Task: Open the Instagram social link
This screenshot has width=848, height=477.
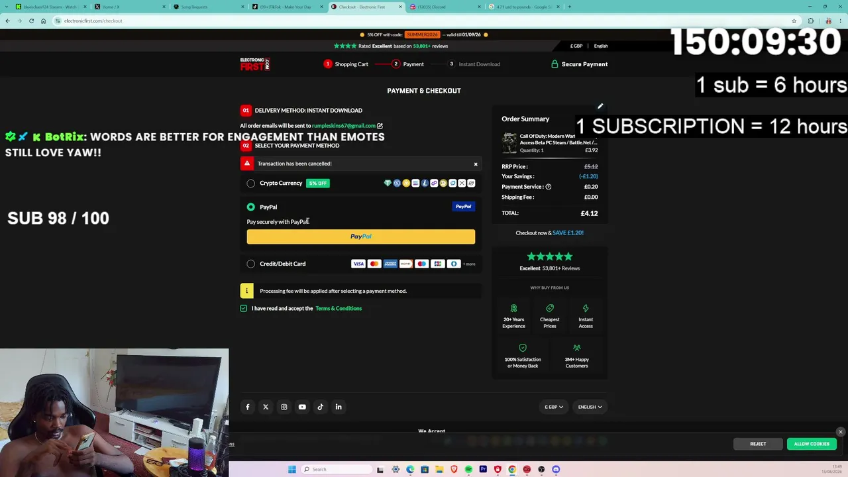Action: (284, 407)
